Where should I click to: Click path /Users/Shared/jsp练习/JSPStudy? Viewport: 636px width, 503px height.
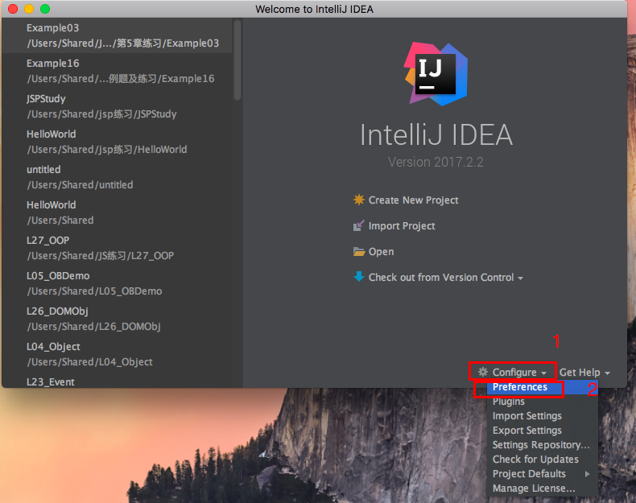click(x=101, y=114)
